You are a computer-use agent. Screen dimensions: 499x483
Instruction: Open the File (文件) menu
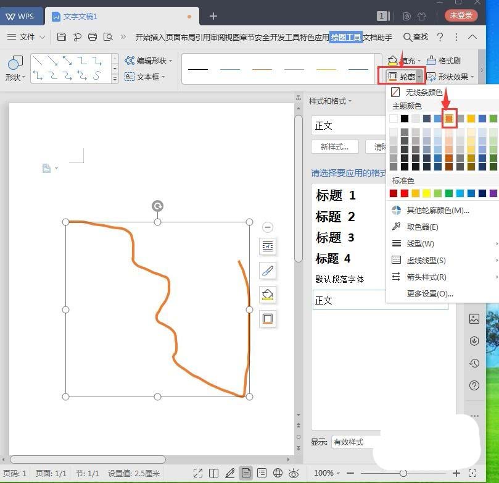point(25,37)
